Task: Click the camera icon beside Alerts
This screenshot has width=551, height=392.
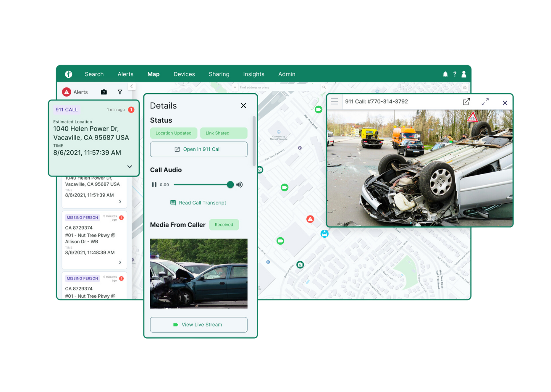Action: pos(104,92)
